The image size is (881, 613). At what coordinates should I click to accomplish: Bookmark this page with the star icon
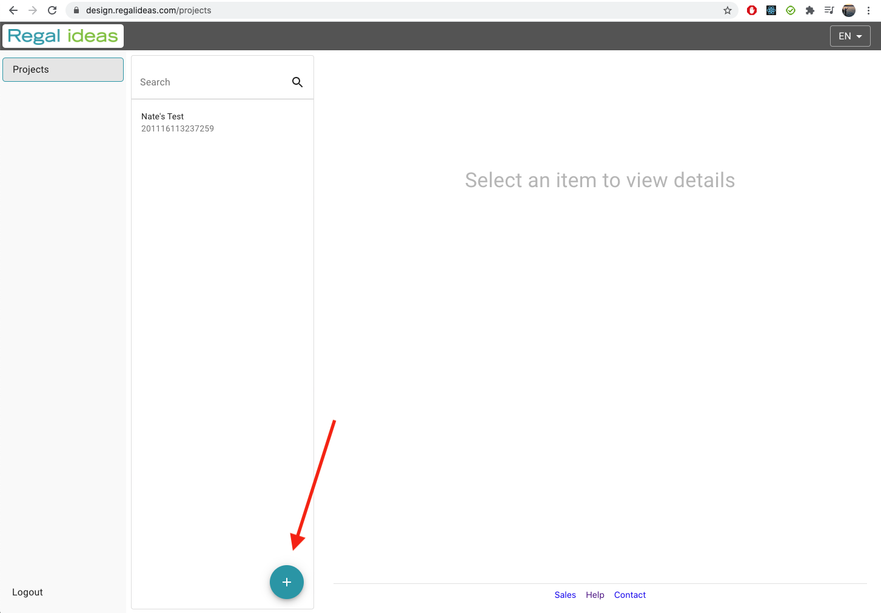point(728,10)
